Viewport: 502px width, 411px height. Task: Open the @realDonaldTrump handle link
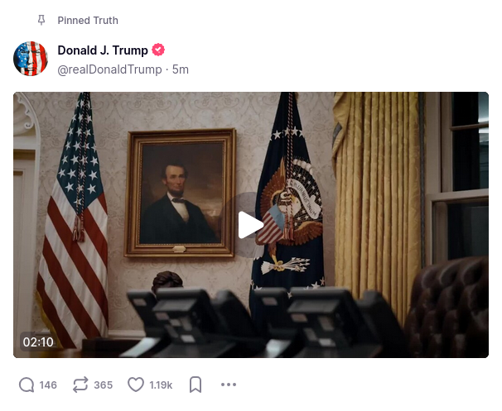(110, 69)
